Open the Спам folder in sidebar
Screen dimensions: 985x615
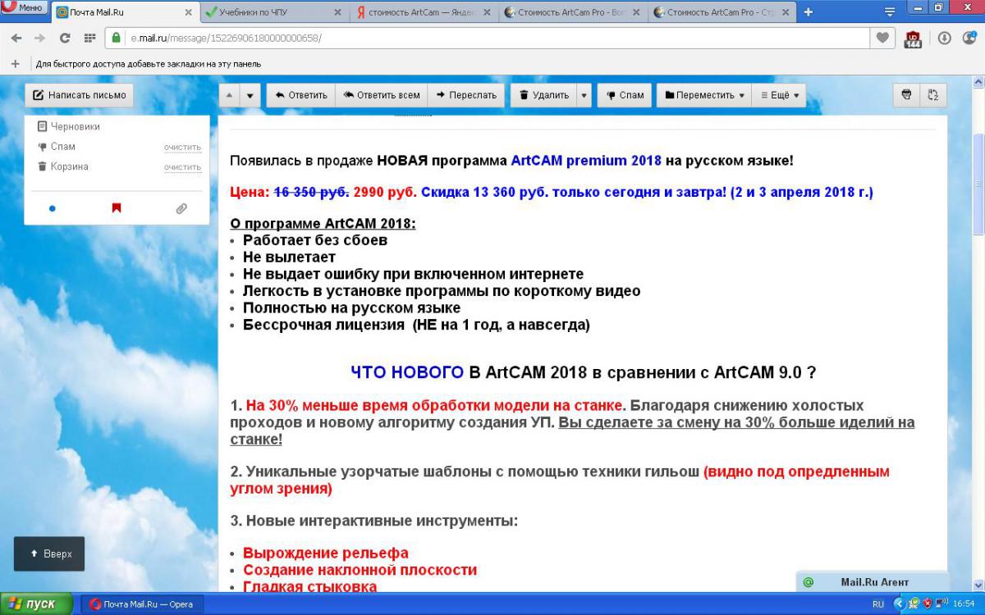tap(56, 147)
